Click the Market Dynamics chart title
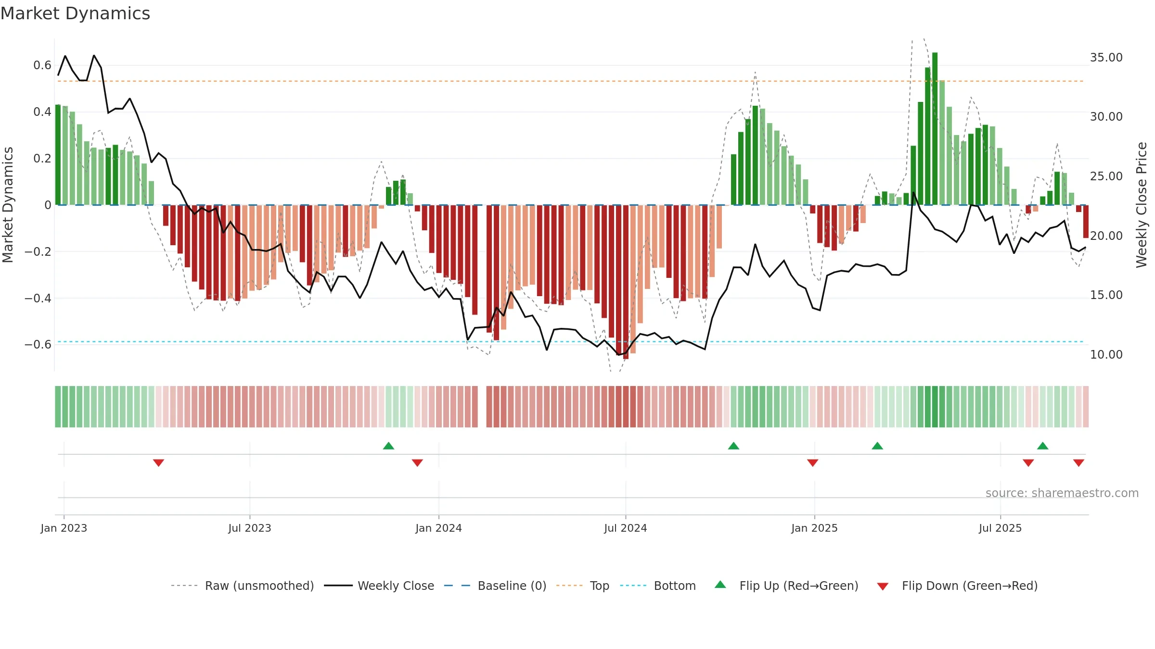Viewport: 1155px width, 649px height. (76, 13)
